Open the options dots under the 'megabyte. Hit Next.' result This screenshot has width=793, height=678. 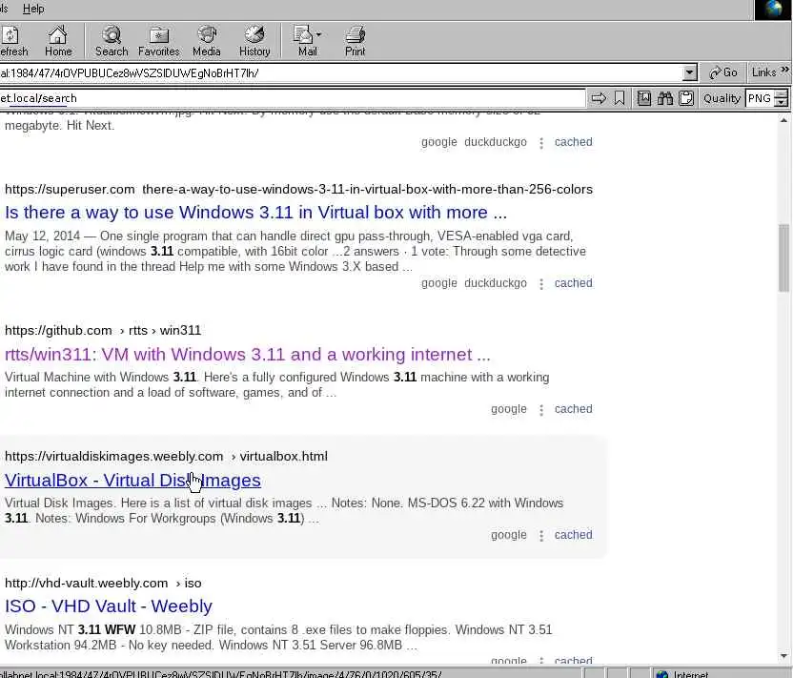pos(541,143)
